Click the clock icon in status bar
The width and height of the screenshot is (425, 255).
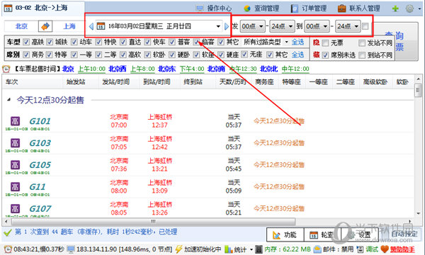[8, 249]
